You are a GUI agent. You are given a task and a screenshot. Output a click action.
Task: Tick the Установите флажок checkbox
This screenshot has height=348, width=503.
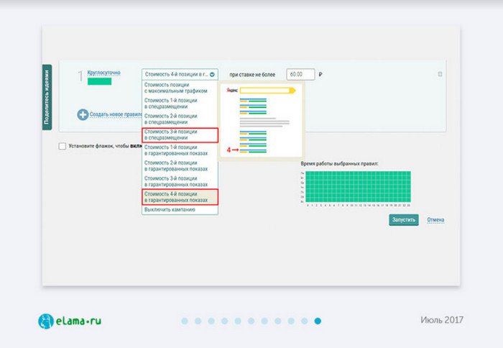63,147
